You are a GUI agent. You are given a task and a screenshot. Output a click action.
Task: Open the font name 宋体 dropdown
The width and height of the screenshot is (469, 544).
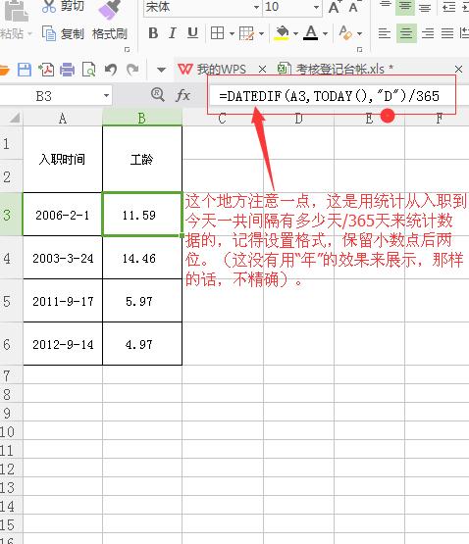pyautogui.click(x=256, y=7)
